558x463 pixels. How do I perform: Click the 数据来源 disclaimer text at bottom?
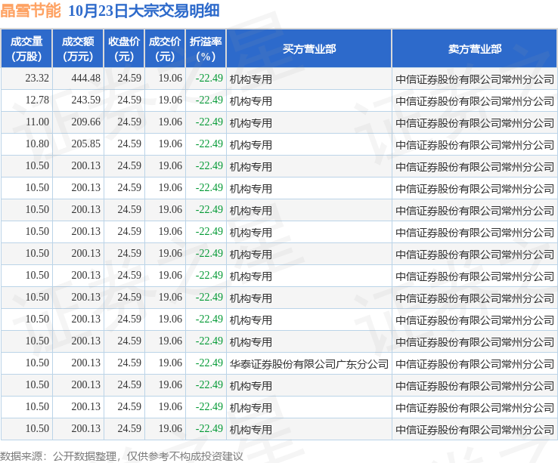[x=121, y=455]
